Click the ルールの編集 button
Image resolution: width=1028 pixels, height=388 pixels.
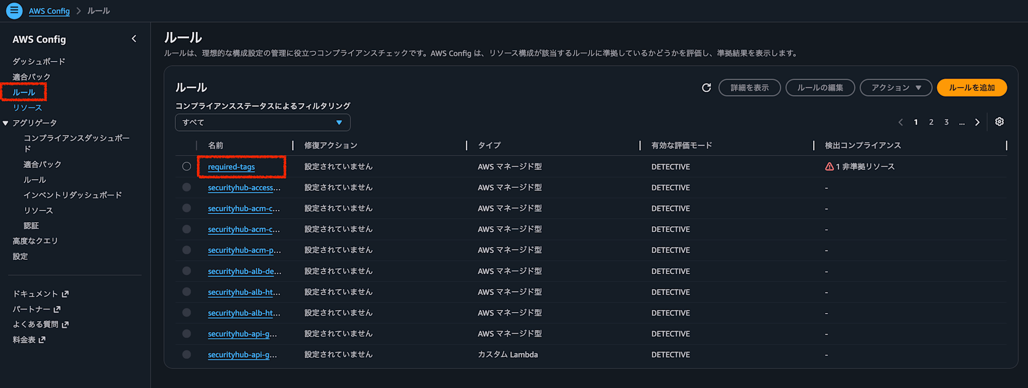click(820, 88)
